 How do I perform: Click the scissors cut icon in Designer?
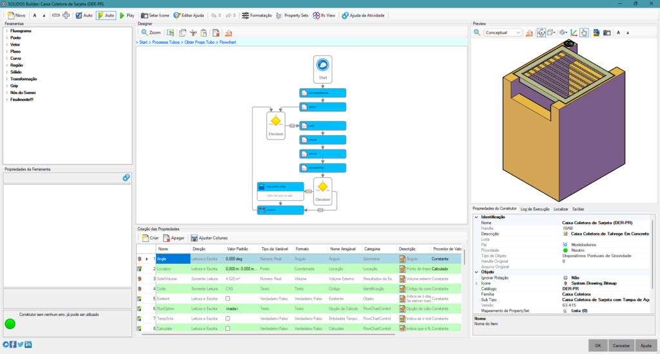(193, 32)
